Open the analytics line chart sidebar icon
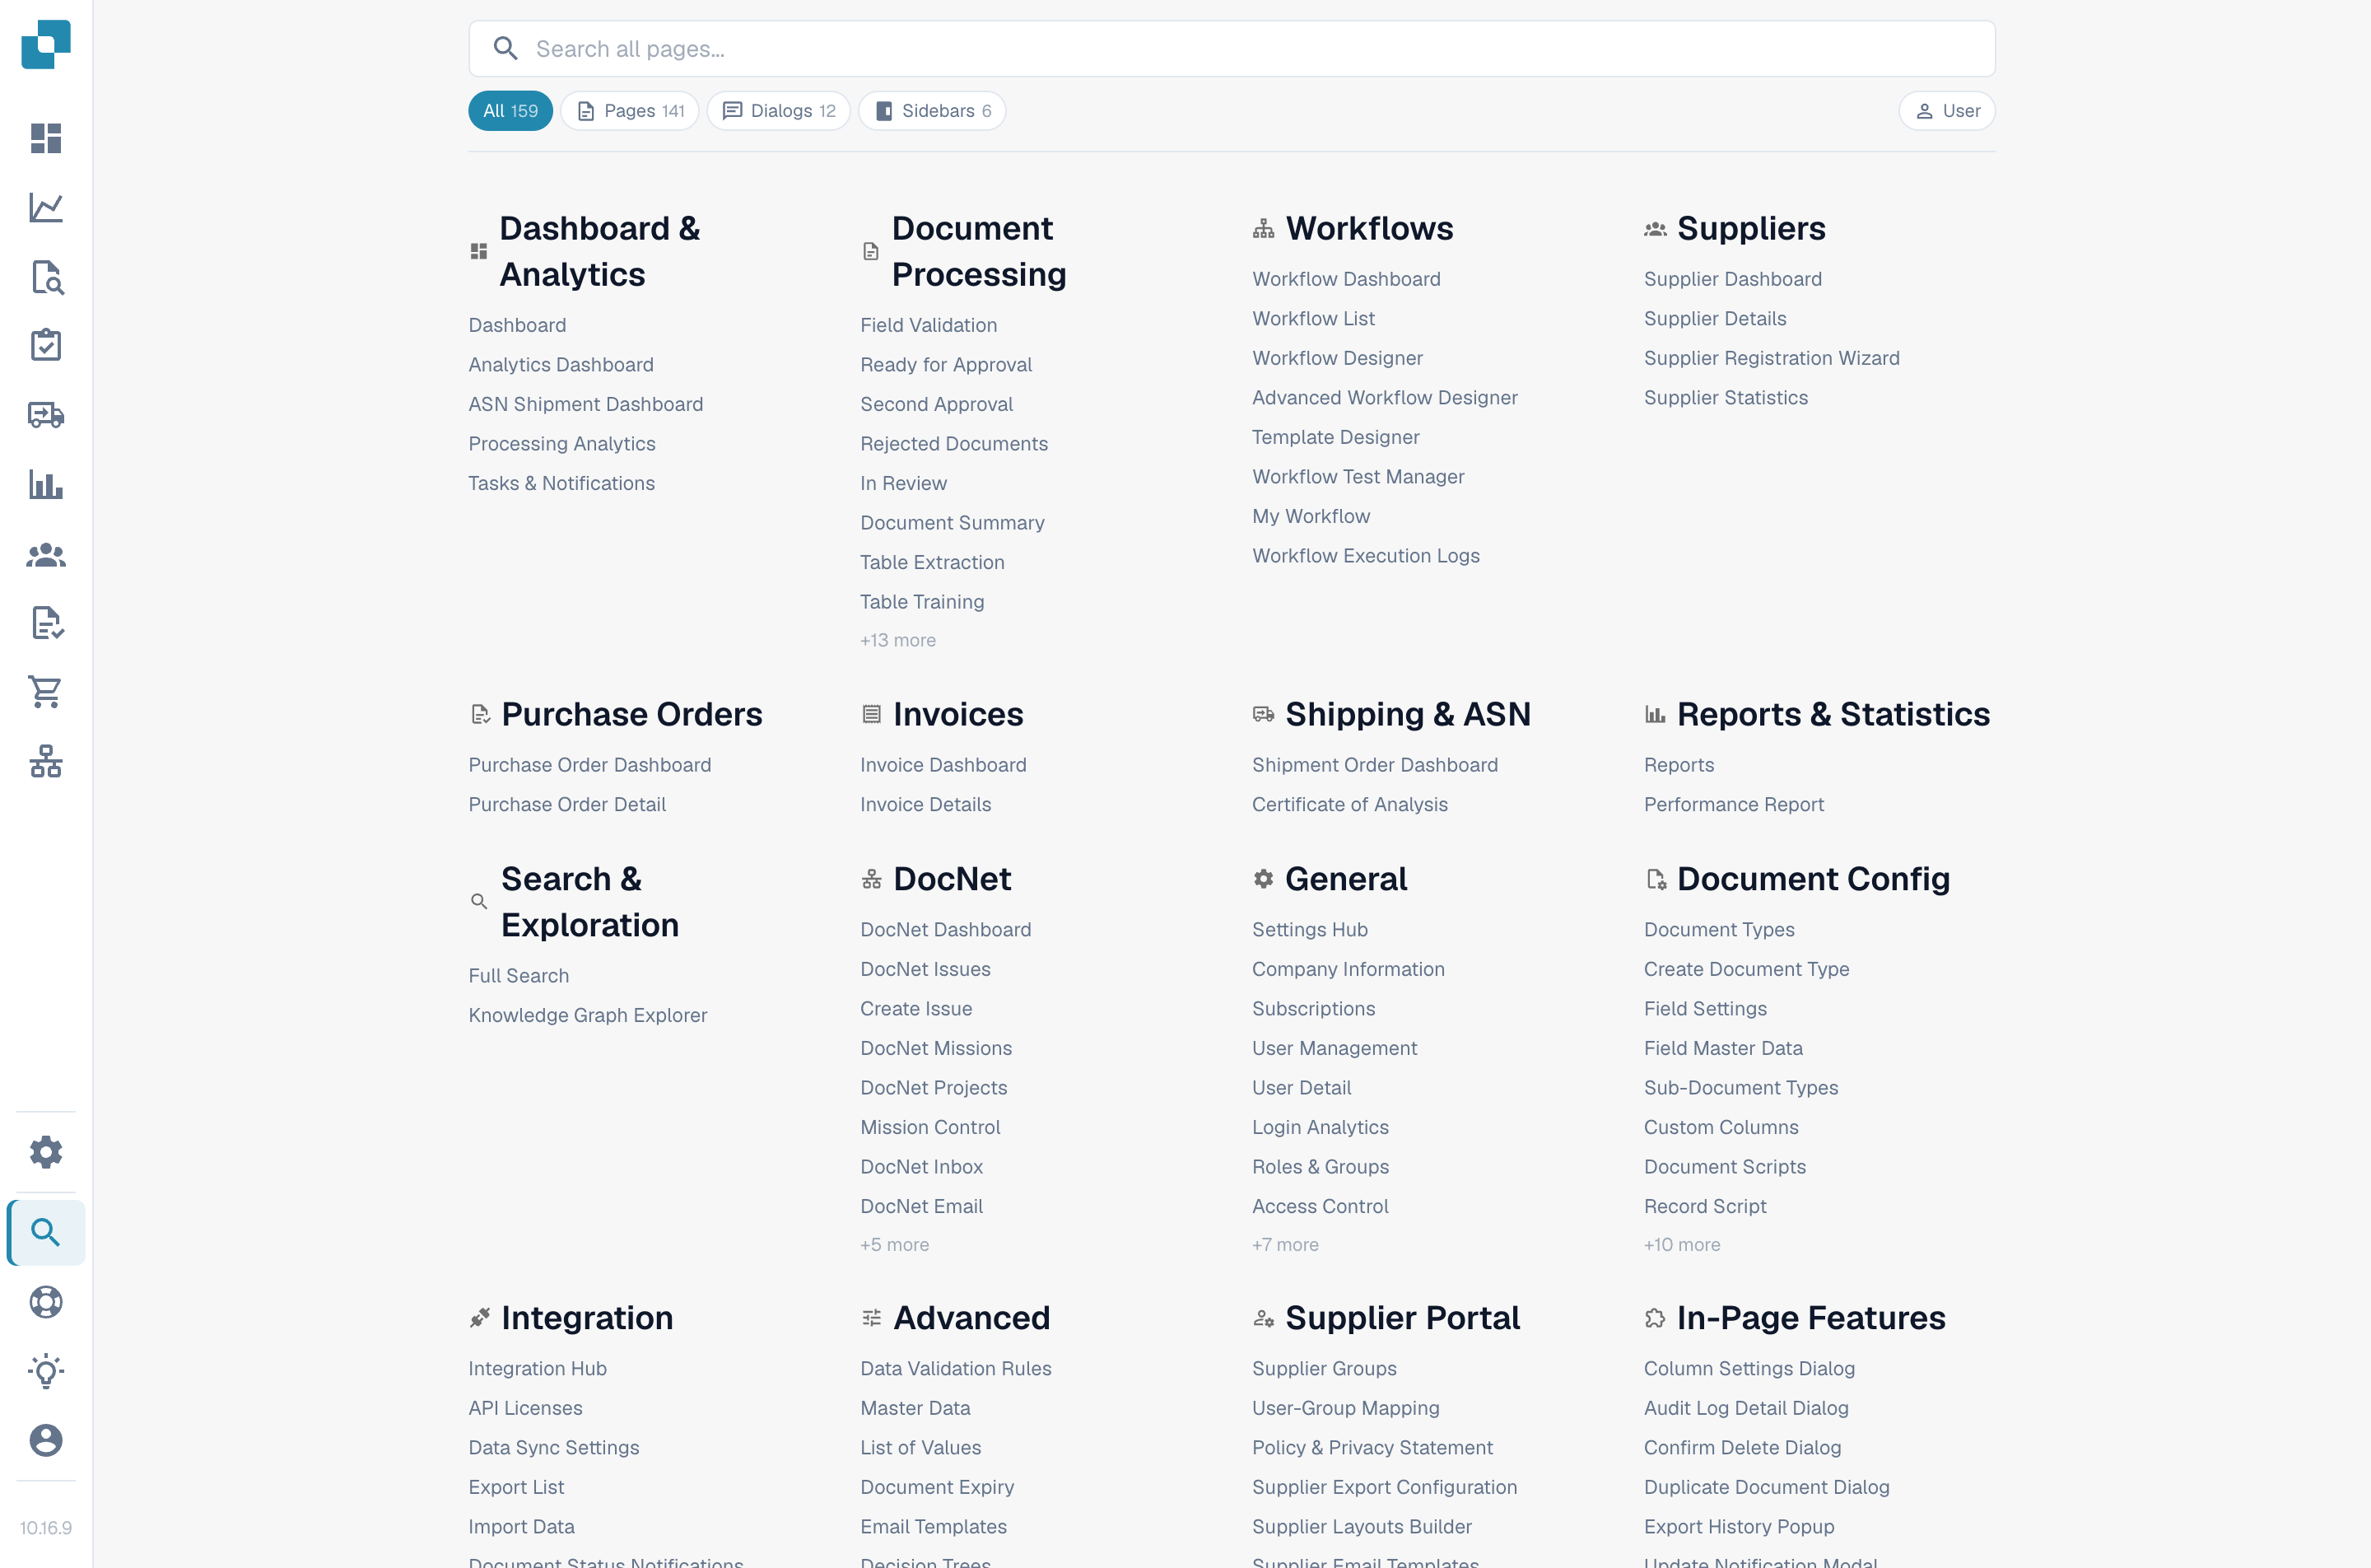Viewport: 2371px width, 1568px height. (46, 207)
